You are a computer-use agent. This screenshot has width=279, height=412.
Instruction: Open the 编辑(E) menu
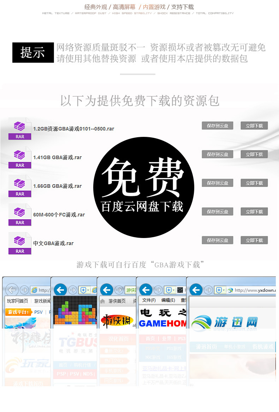[x=168, y=300]
